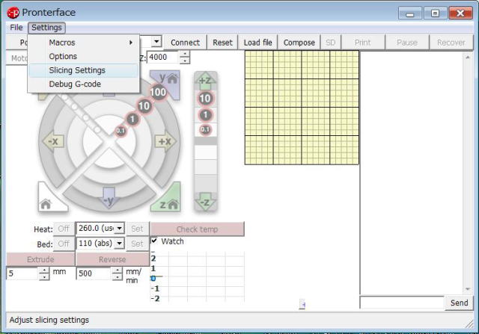The height and width of the screenshot is (334, 479).
Task: Start the Print button
Action: click(x=362, y=43)
